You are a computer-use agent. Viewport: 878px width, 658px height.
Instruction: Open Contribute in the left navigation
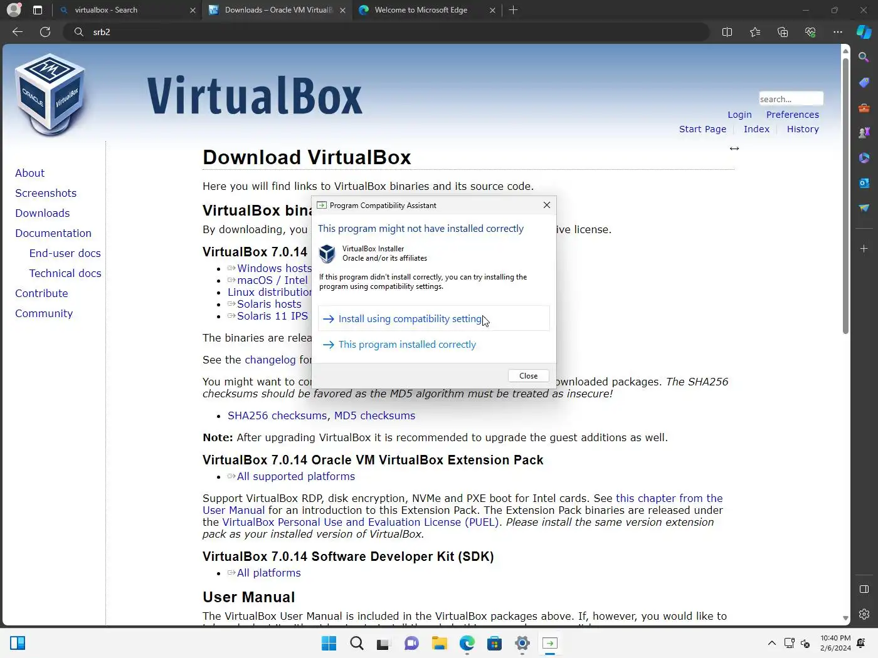41,293
